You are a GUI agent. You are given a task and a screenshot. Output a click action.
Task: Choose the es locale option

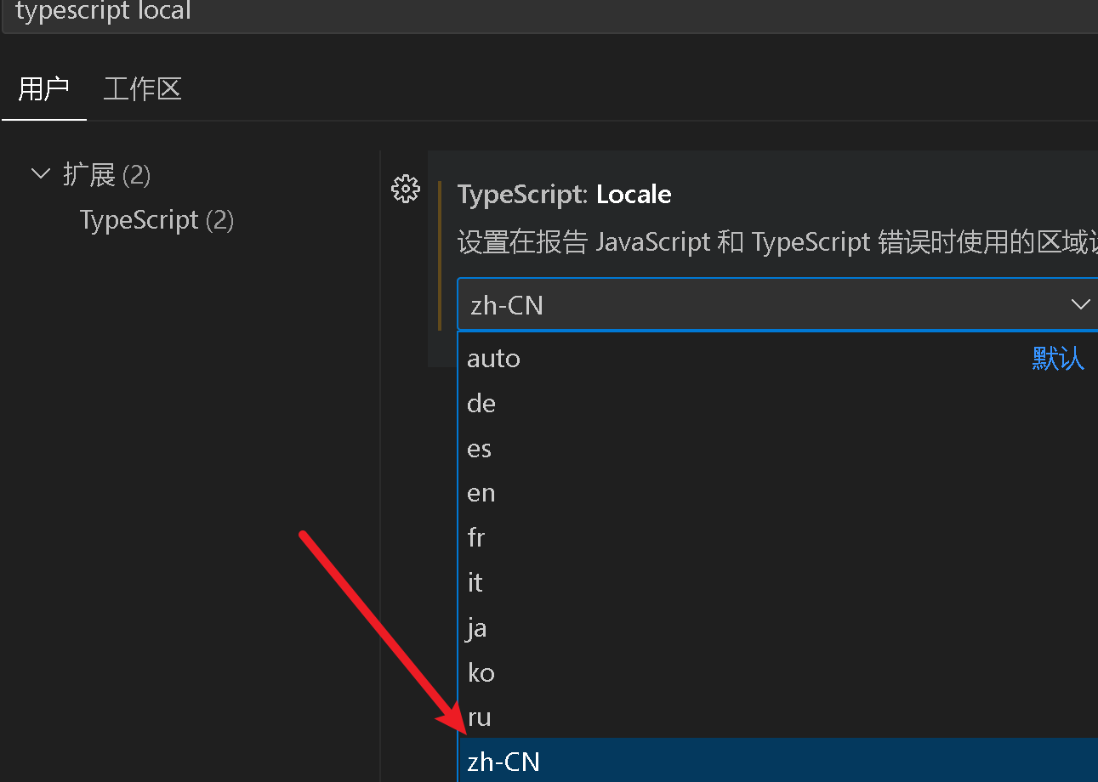click(x=777, y=448)
